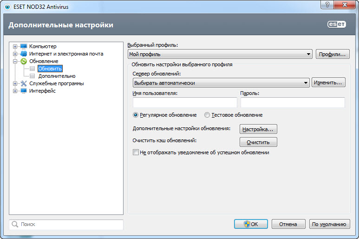Open the Сервер обновлений dropdown
This screenshot has height=239, width=359.
221,83
